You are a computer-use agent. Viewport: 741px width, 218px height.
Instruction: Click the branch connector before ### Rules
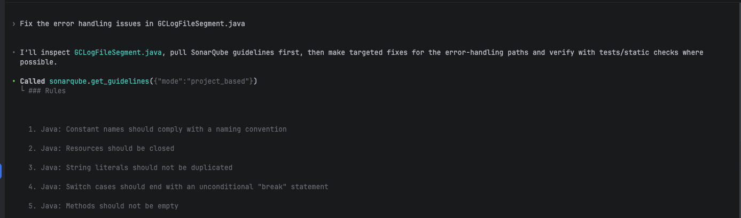[x=22, y=91]
